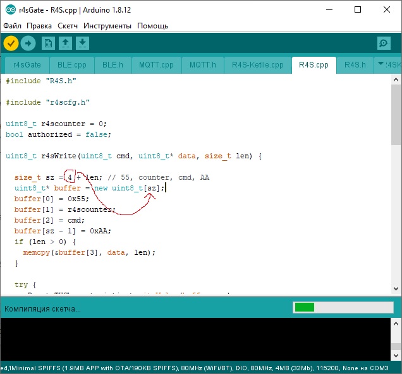
Task: Expand the tab list dropdown arrow
Action: point(380,64)
